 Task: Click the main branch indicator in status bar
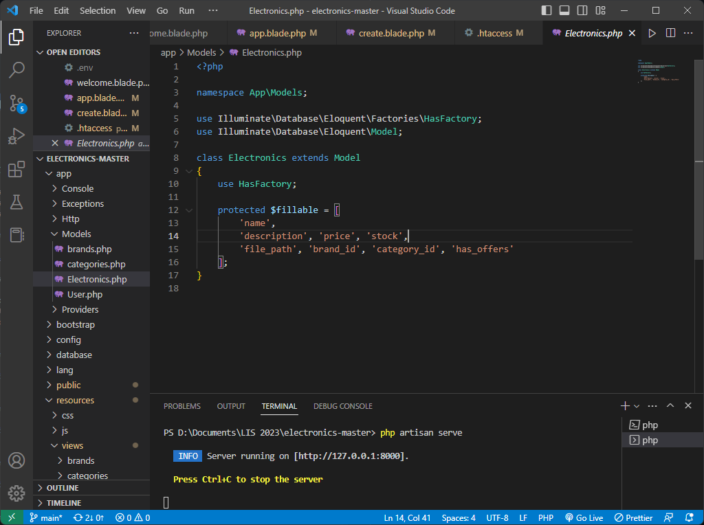(x=45, y=517)
